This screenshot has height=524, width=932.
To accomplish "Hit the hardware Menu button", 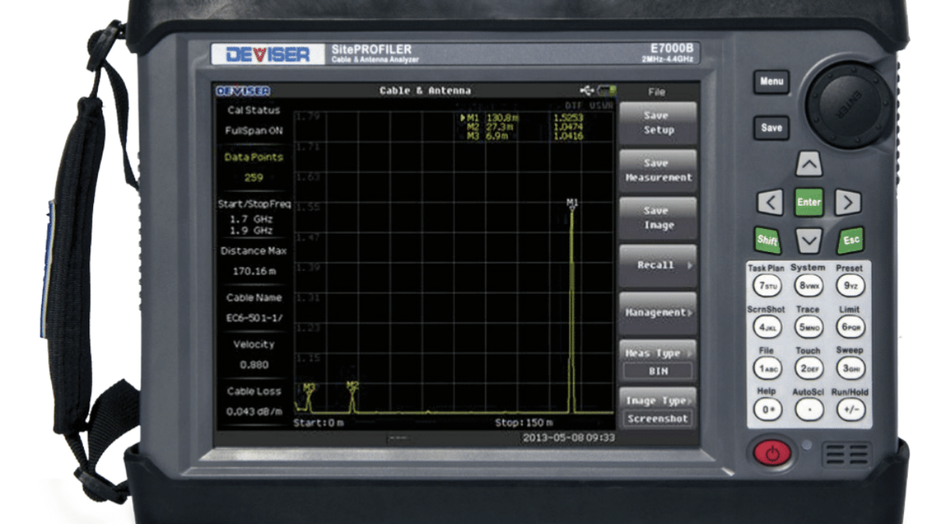I will click(x=771, y=82).
